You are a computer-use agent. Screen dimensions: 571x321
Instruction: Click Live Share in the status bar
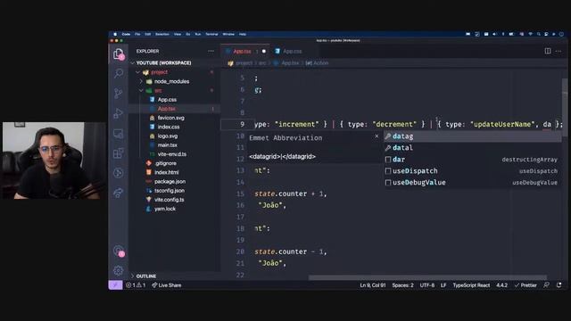(167, 285)
